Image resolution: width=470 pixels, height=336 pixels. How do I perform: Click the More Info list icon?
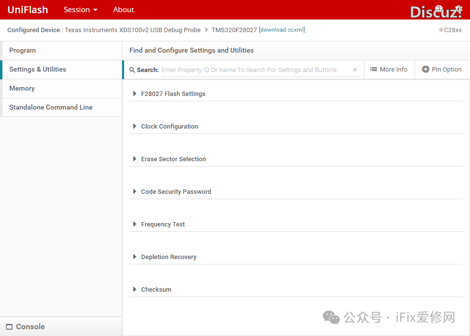[374, 70]
